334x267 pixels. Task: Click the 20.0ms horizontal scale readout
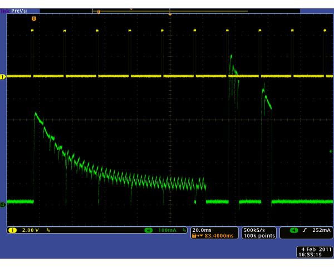tap(202, 230)
